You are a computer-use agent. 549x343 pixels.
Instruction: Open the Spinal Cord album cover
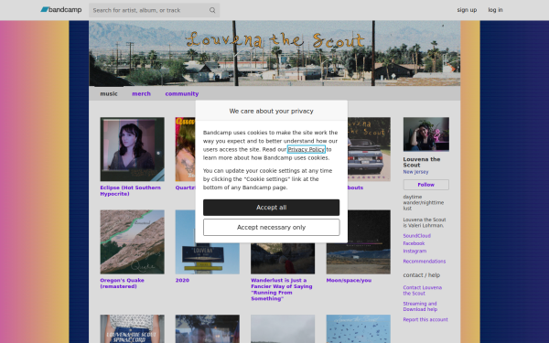132,329
